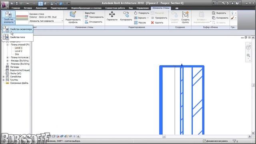Viewport: 256px width, 144px height.
Task: Click the zoom magnifier icon in navigation bar
Action: click(248, 56)
